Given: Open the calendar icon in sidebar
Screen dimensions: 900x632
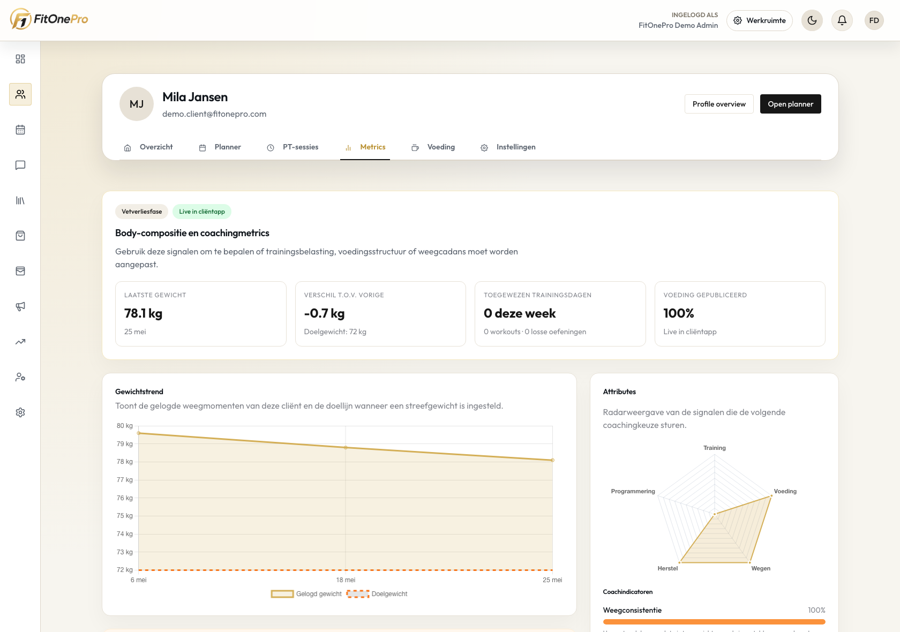Looking at the screenshot, I should [x=20, y=130].
